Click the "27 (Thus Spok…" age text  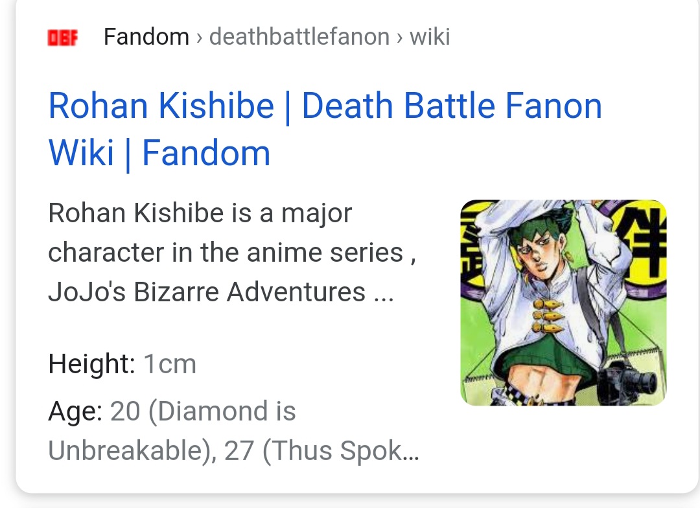pos(321,451)
